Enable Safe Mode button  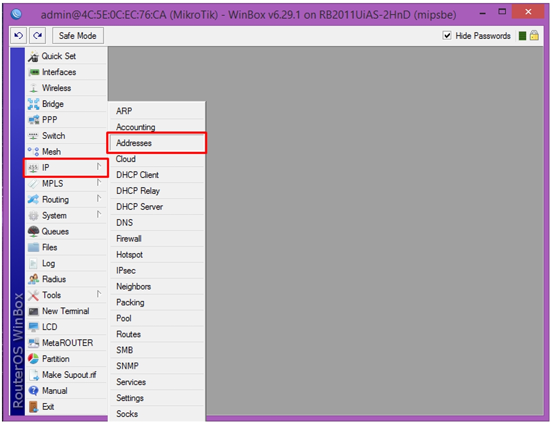point(78,35)
